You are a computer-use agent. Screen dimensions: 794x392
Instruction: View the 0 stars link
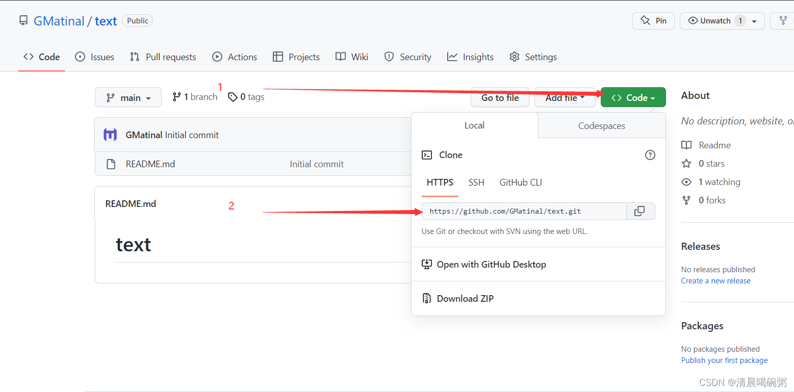click(x=703, y=164)
